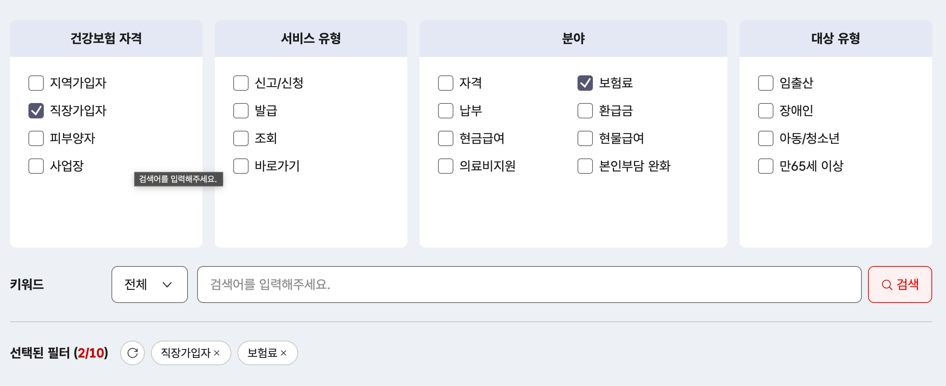Check the 피부양자 checkbox

pos(36,138)
